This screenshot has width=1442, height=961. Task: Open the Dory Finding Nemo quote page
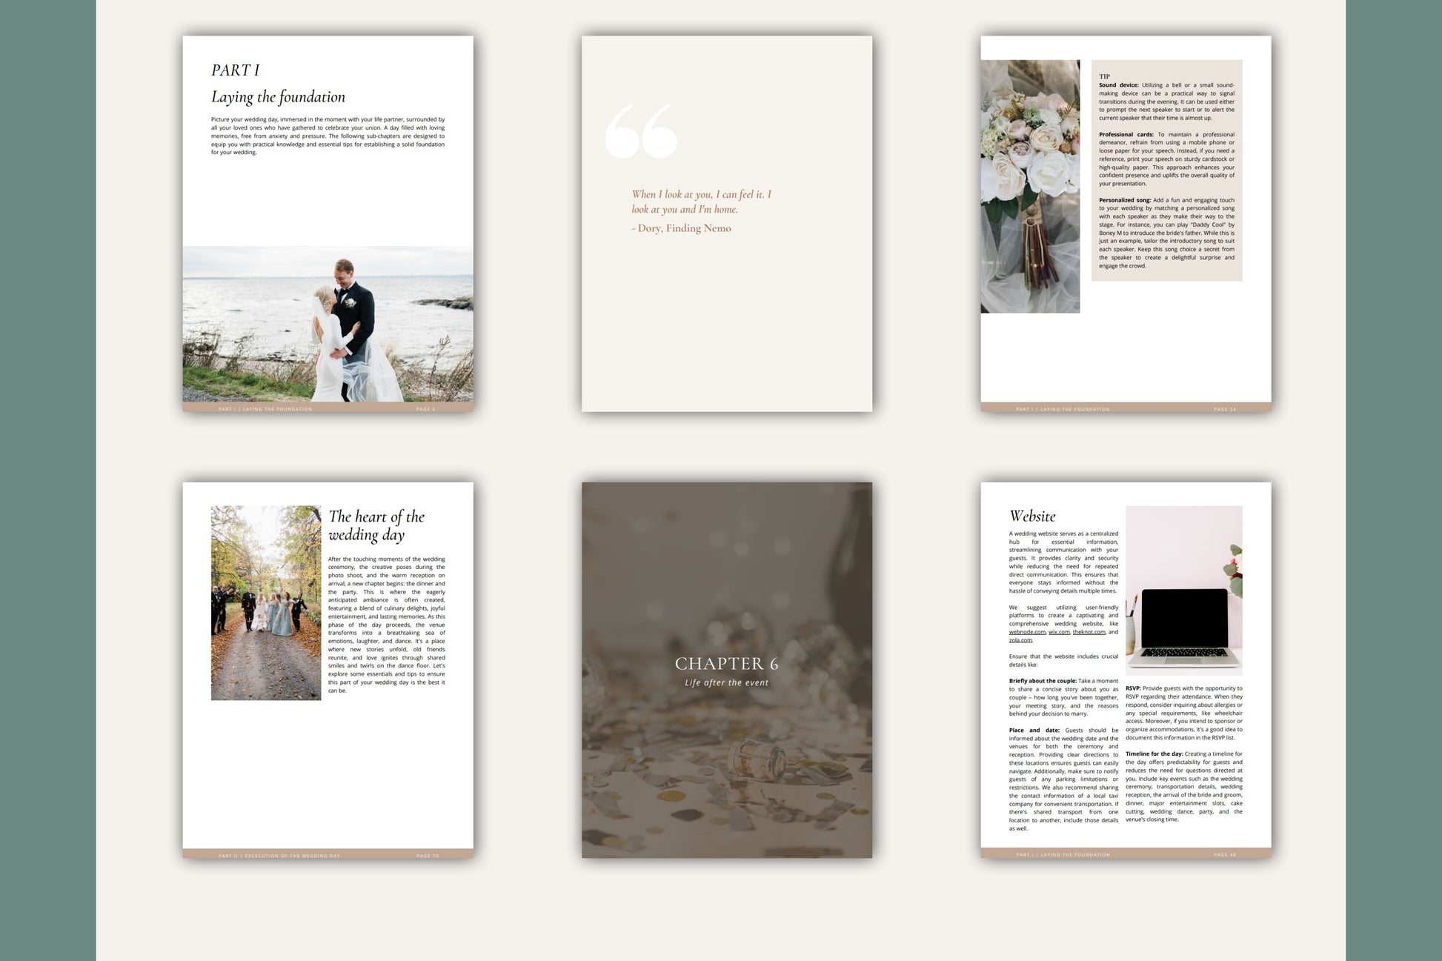tap(727, 224)
